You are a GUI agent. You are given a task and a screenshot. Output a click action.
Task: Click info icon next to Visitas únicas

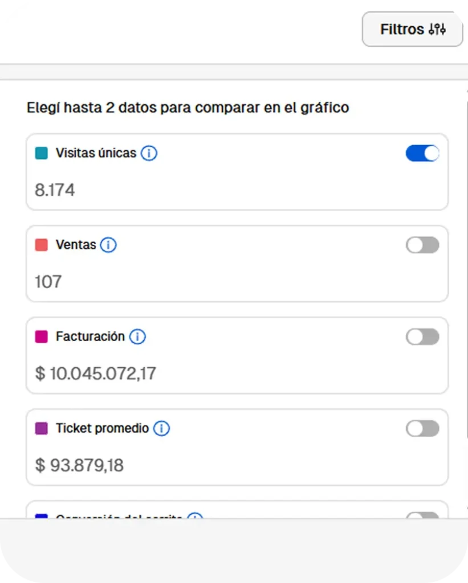click(x=149, y=153)
